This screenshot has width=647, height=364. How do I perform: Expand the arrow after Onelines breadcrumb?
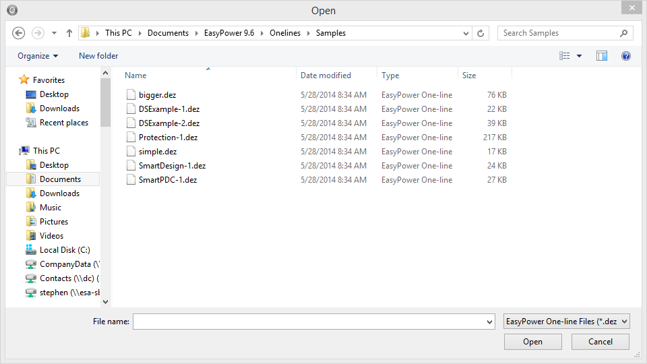pyautogui.click(x=308, y=33)
